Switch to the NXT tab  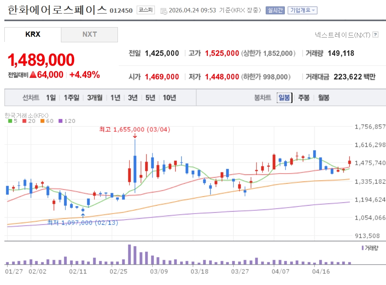tap(90, 34)
